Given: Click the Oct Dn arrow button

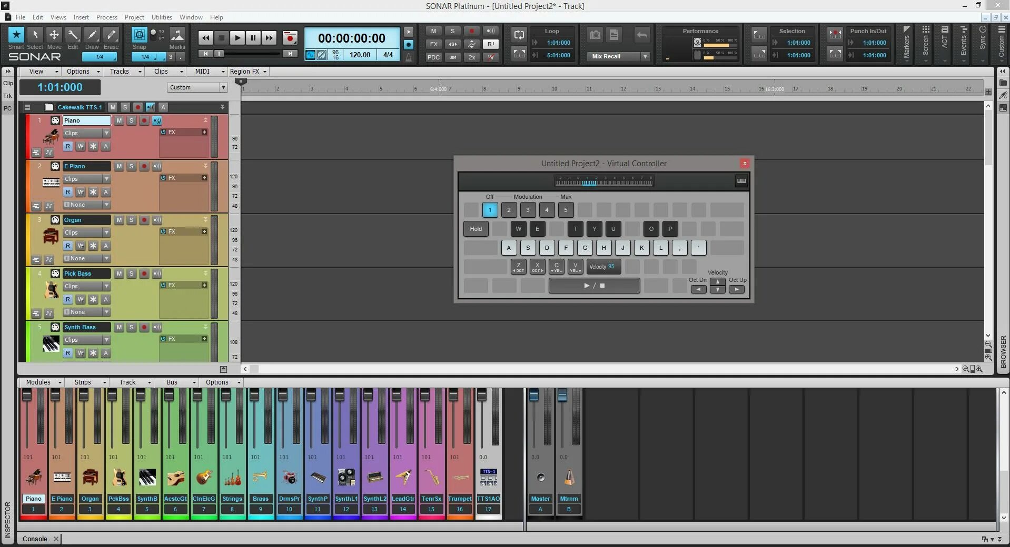Looking at the screenshot, I should pyautogui.click(x=699, y=289).
